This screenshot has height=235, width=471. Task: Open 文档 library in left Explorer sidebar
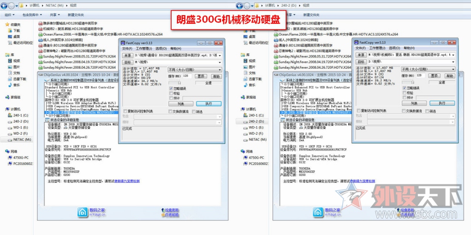(x=14, y=73)
